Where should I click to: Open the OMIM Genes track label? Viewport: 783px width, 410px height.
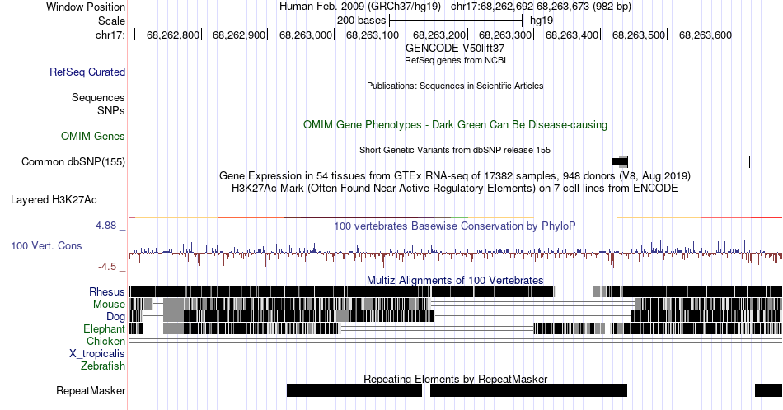point(93,136)
